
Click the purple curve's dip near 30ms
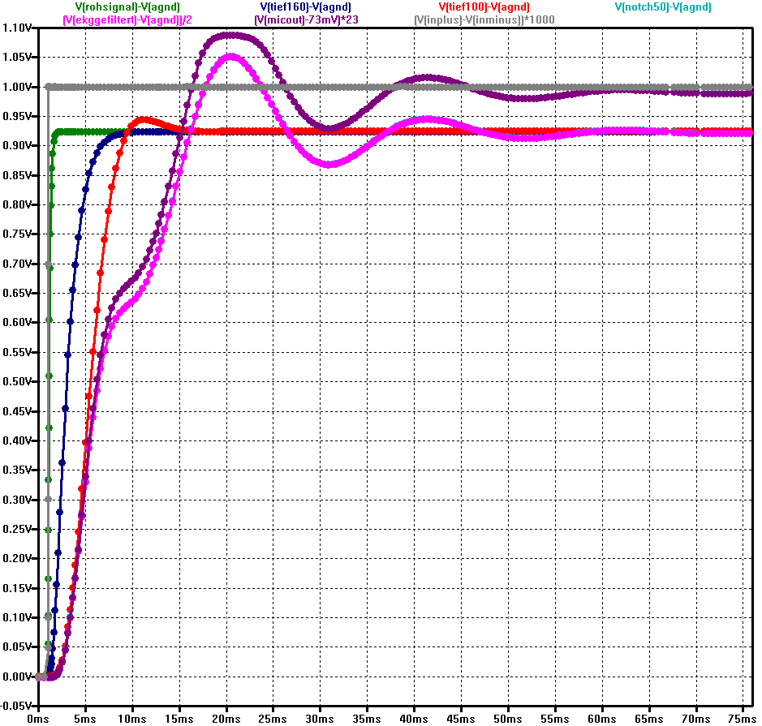coord(326,128)
